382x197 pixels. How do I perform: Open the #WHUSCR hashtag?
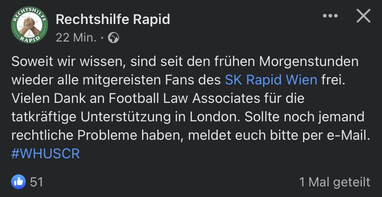point(46,154)
